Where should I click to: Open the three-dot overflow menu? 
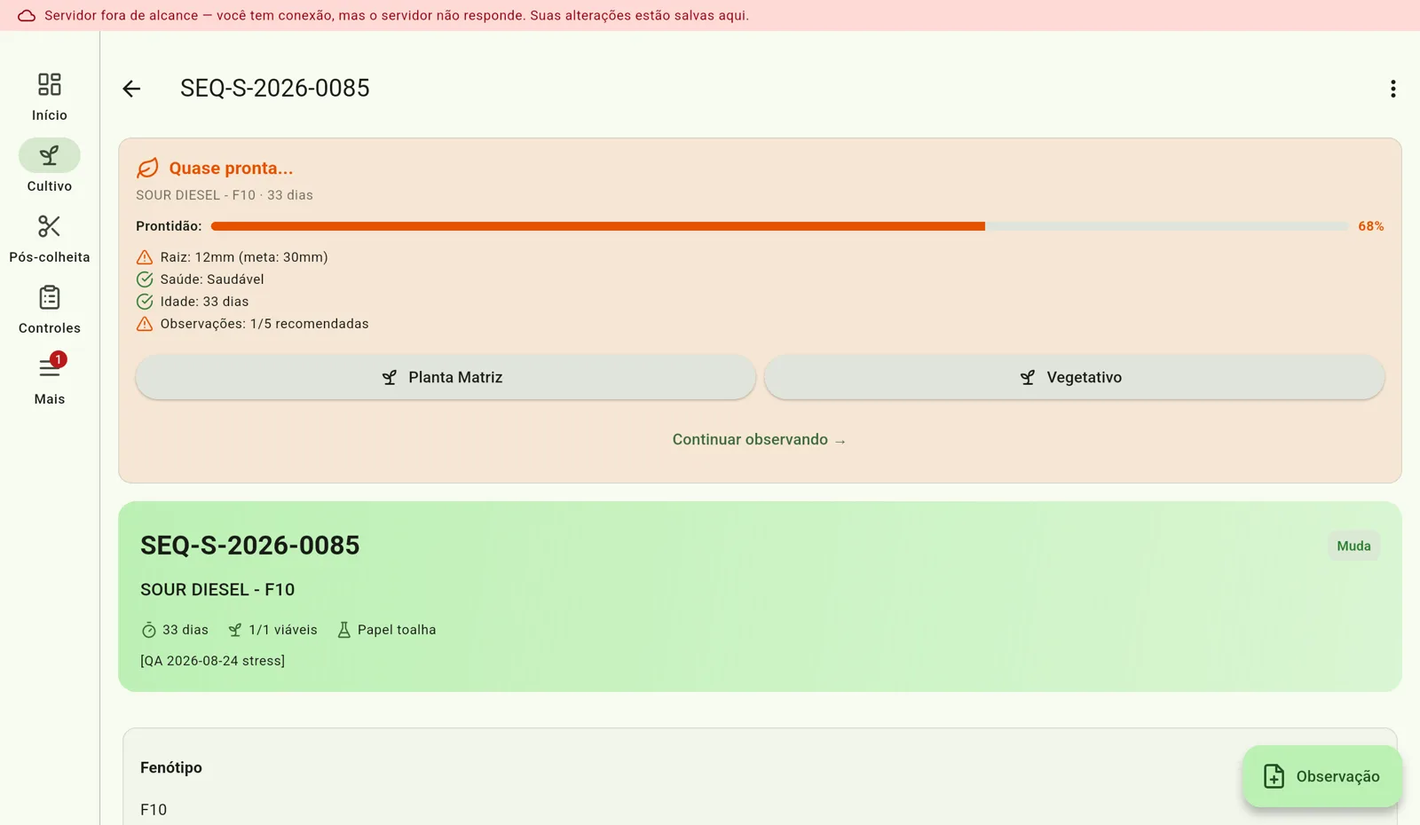click(1392, 89)
